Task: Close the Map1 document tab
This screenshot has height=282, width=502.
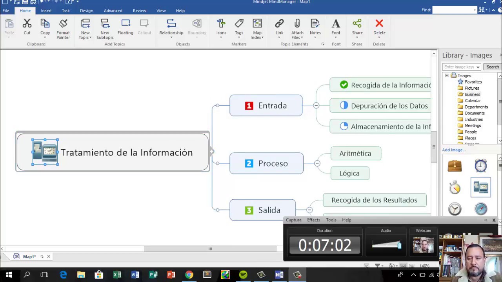Action: coord(49,257)
